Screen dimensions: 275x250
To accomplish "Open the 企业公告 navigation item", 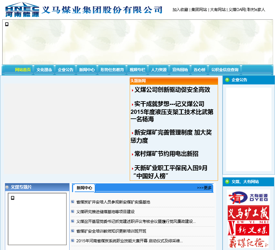I will pyautogui.click(x=66, y=70).
